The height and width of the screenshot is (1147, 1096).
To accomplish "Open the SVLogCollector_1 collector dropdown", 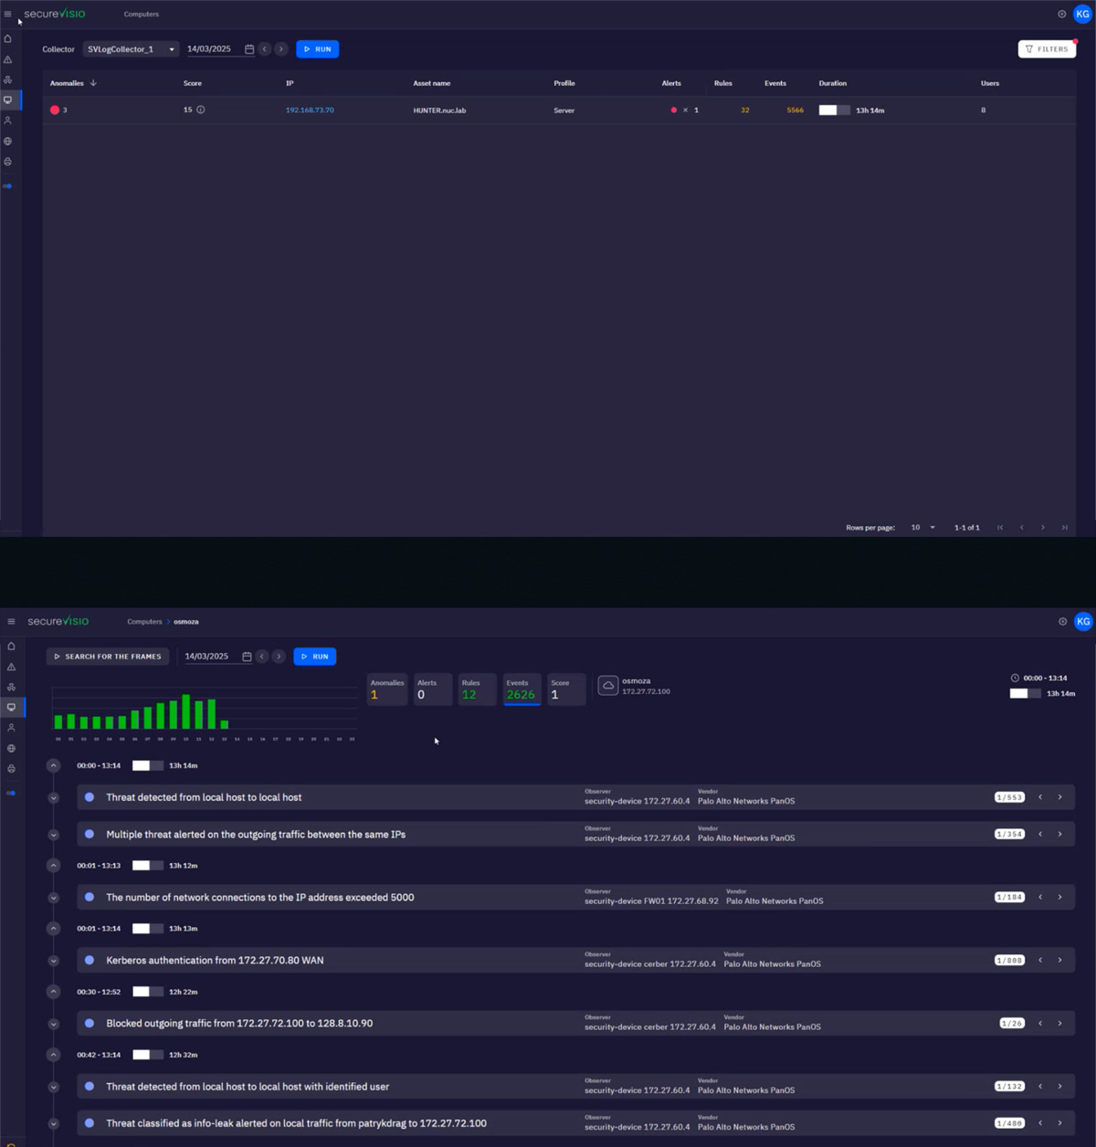I will pos(131,49).
